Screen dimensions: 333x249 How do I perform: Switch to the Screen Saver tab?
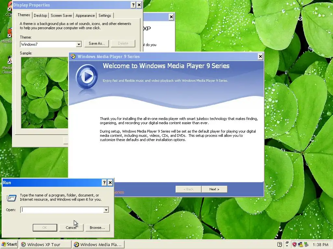(61, 16)
